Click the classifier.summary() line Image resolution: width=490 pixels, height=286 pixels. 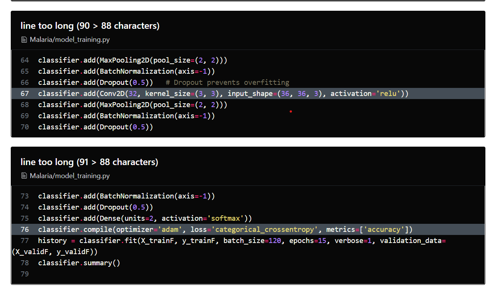79,263
